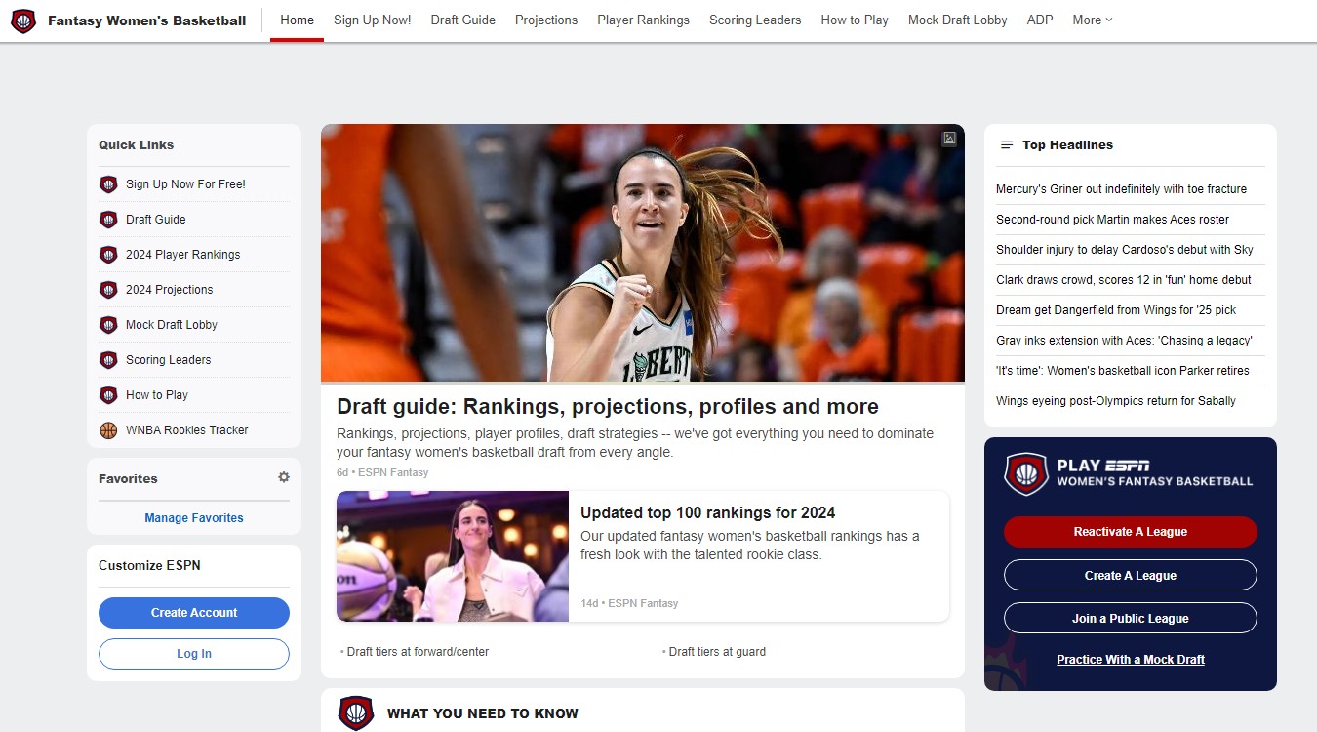1317x732 pixels.
Task: Click the Play ESPN basketball shield logo
Action: [x=1026, y=474]
